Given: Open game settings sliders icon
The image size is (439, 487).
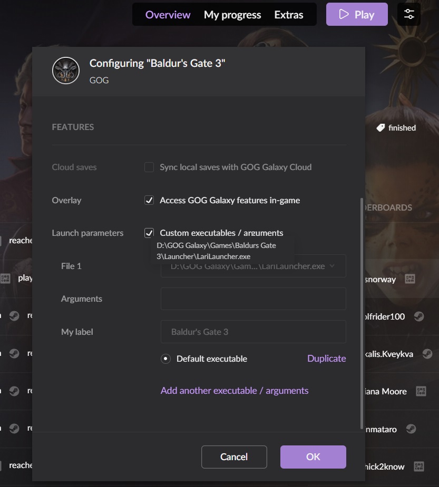Looking at the screenshot, I should [409, 14].
